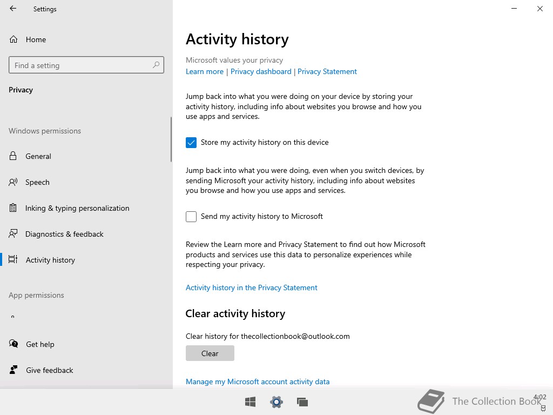Open Task View in the taskbar
This screenshot has width=553, height=415.
[x=302, y=401]
